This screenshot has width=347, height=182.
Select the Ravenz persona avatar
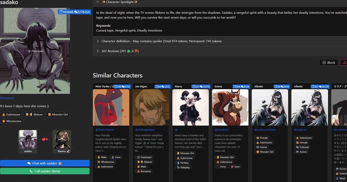pos(62,139)
